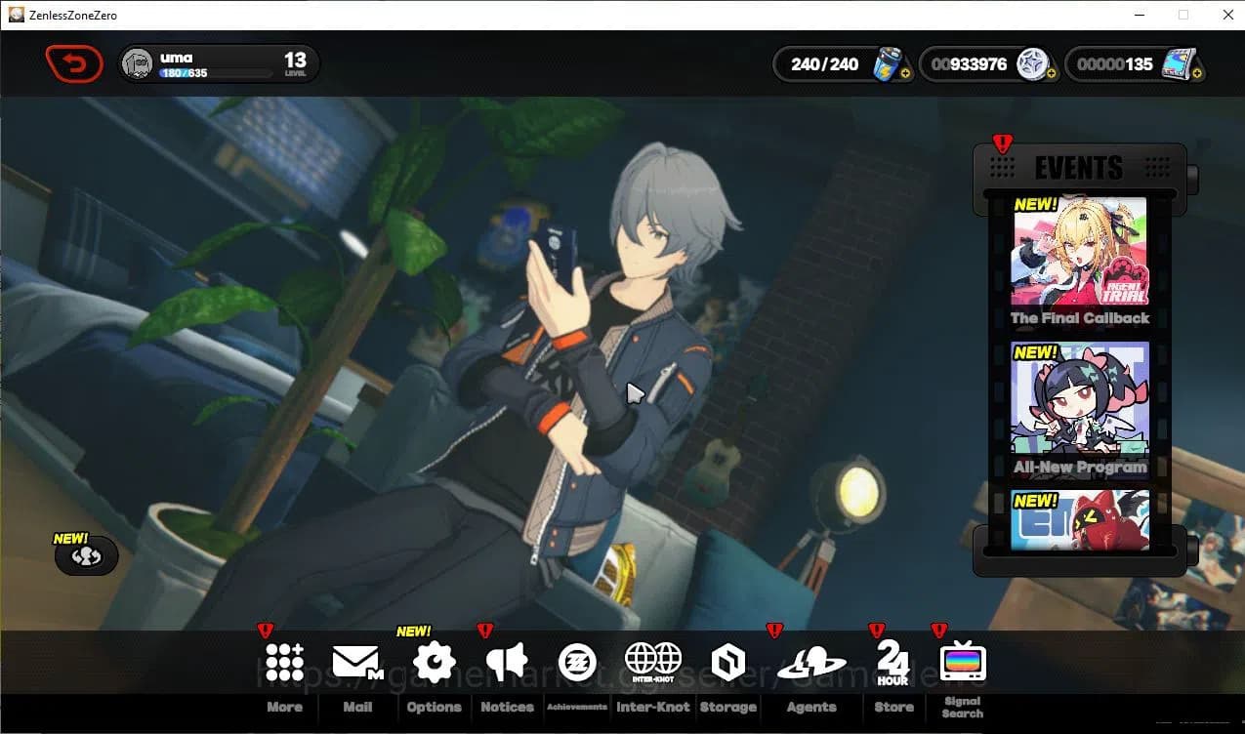Click the Achievements label
Viewport: 1245px width, 734px height.
pos(577,707)
